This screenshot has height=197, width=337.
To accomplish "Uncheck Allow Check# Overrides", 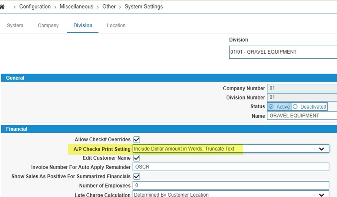I will pyautogui.click(x=136, y=139).
